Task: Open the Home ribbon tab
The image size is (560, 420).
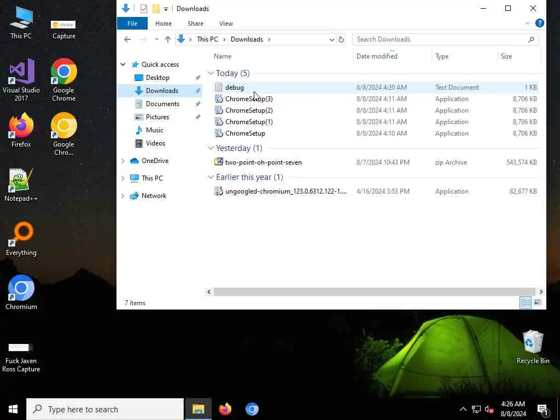Action: (x=163, y=23)
